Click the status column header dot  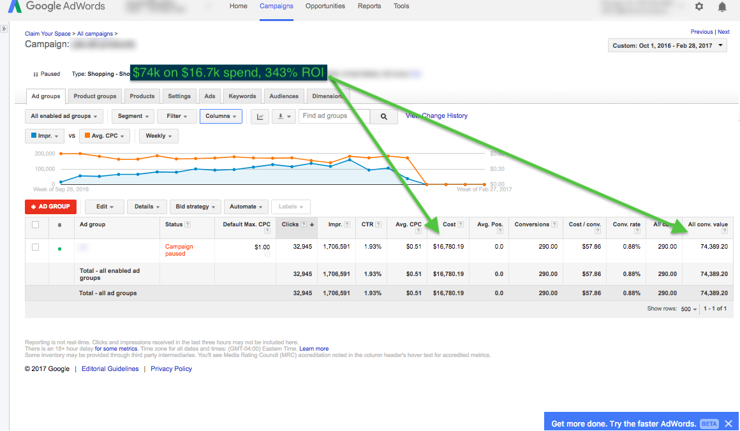coord(59,225)
